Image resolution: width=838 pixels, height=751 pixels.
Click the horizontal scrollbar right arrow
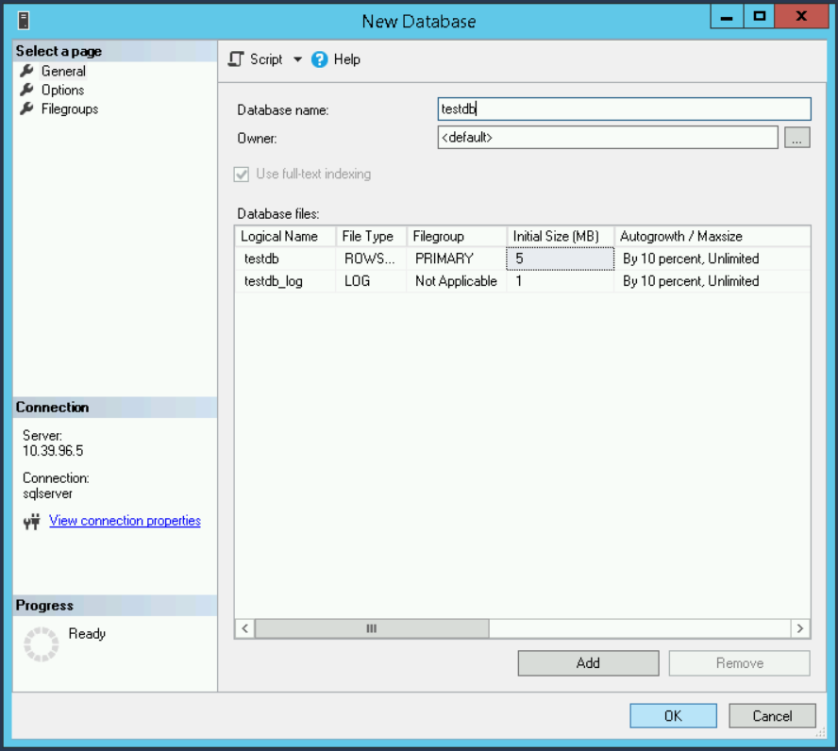point(799,627)
